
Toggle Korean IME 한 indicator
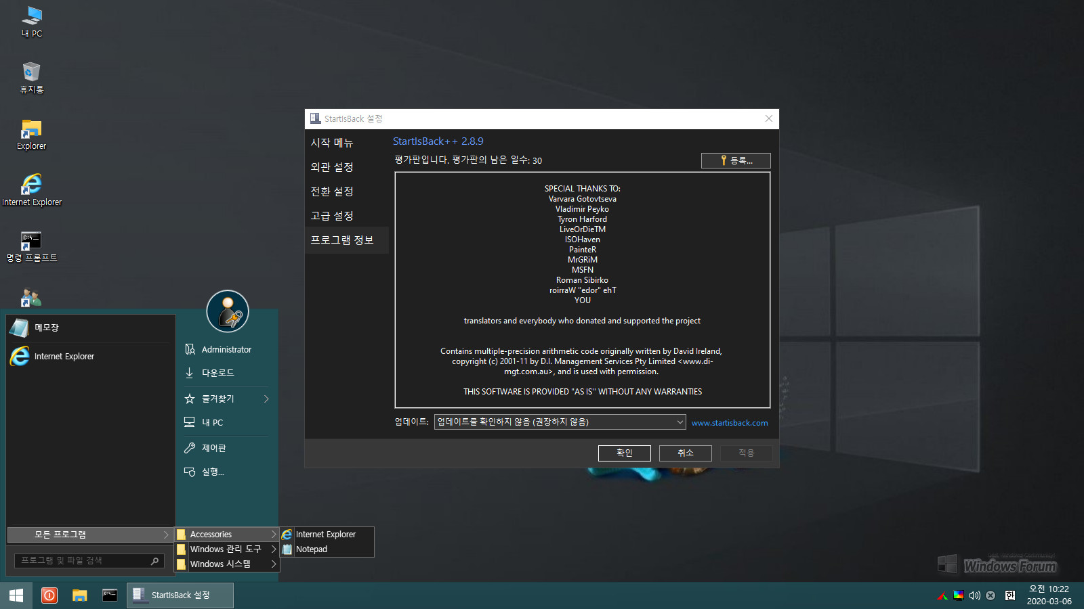point(1010,595)
